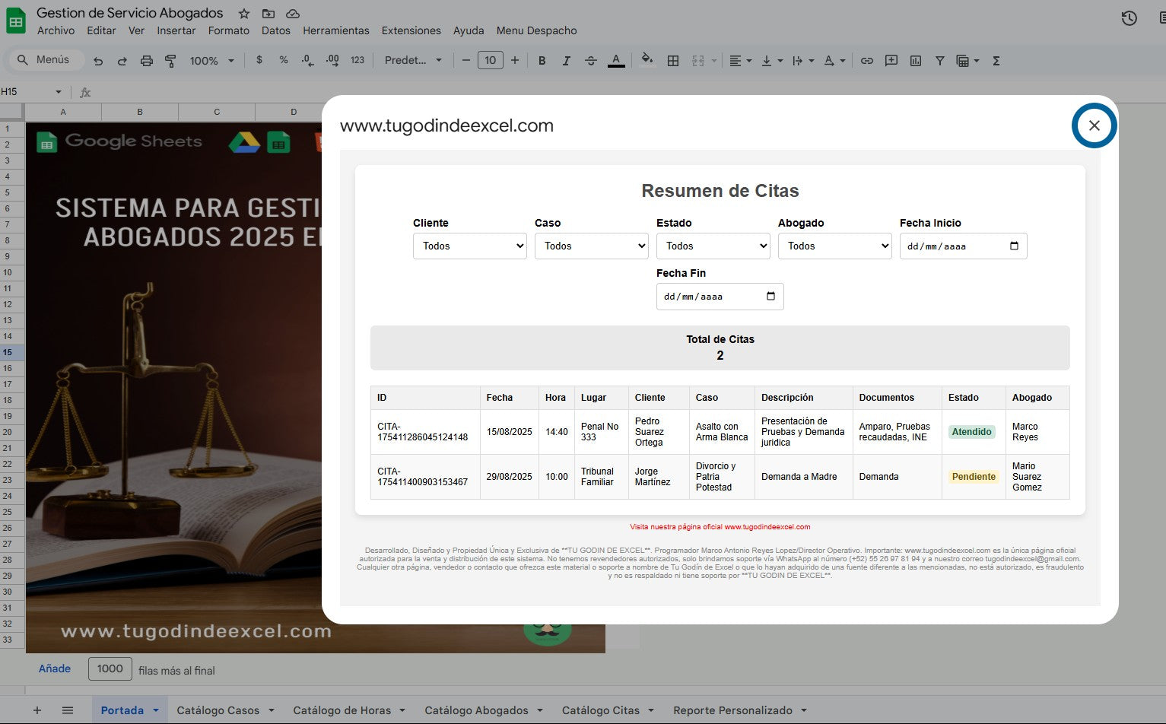This screenshot has width=1166, height=724.
Task: Toggle italic formatting
Action: click(566, 61)
